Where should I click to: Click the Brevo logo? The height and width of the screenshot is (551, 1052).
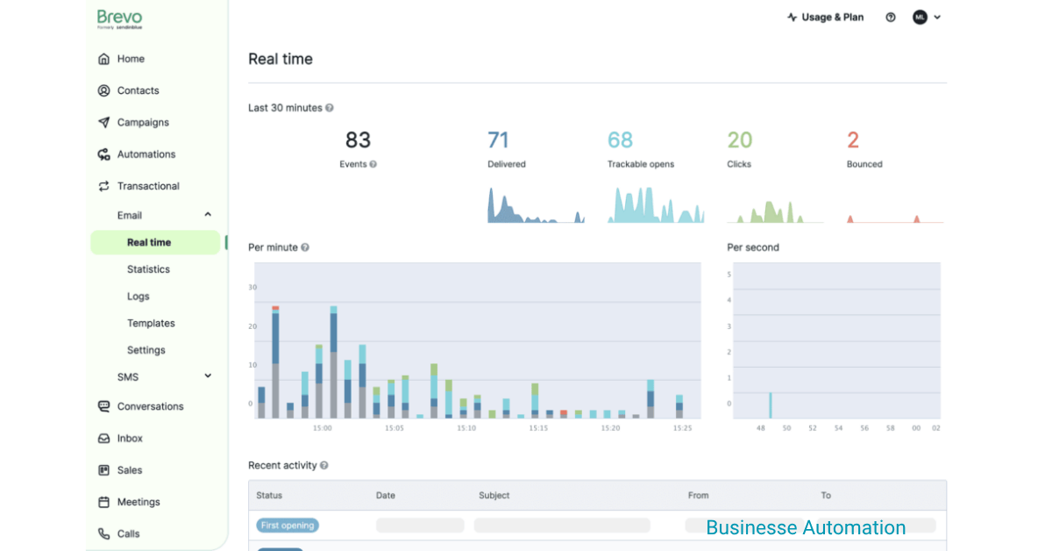click(x=119, y=18)
